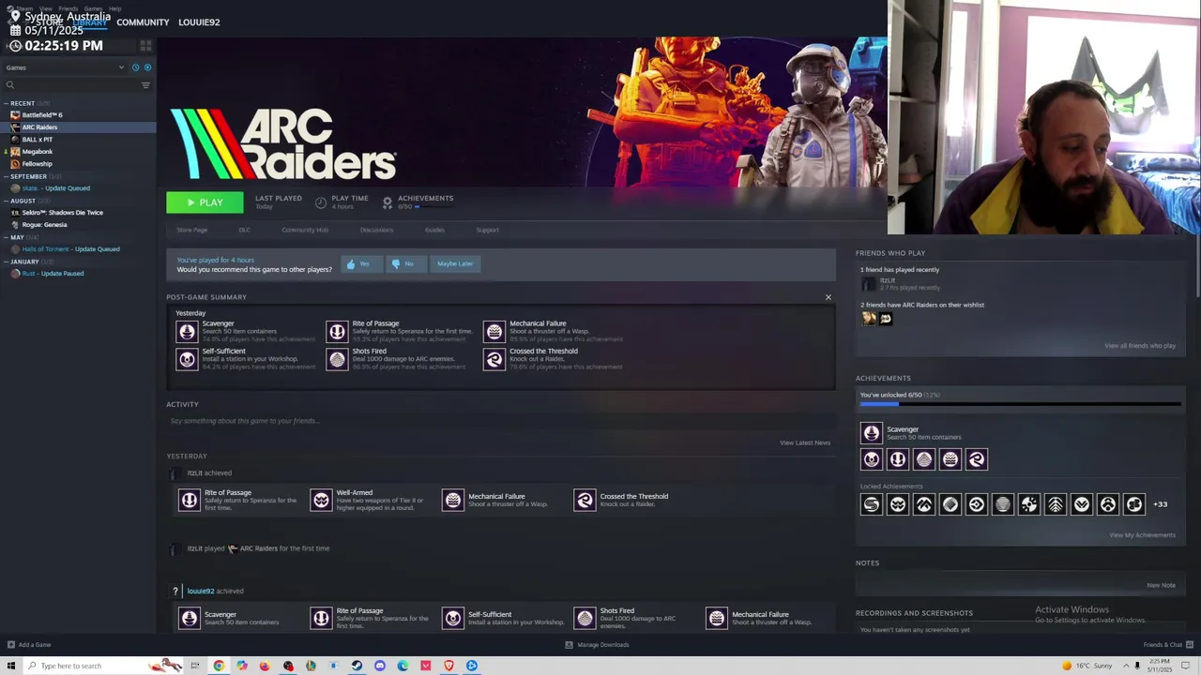Open the View My Achievements link
Viewport: 1201px width, 675px height.
click(1142, 535)
